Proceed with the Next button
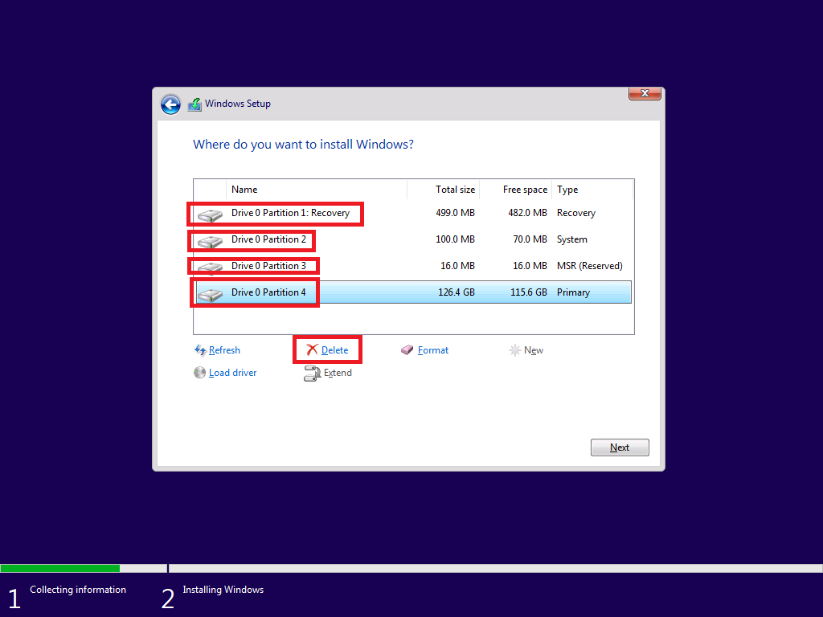This screenshot has height=617, width=823. [x=620, y=447]
